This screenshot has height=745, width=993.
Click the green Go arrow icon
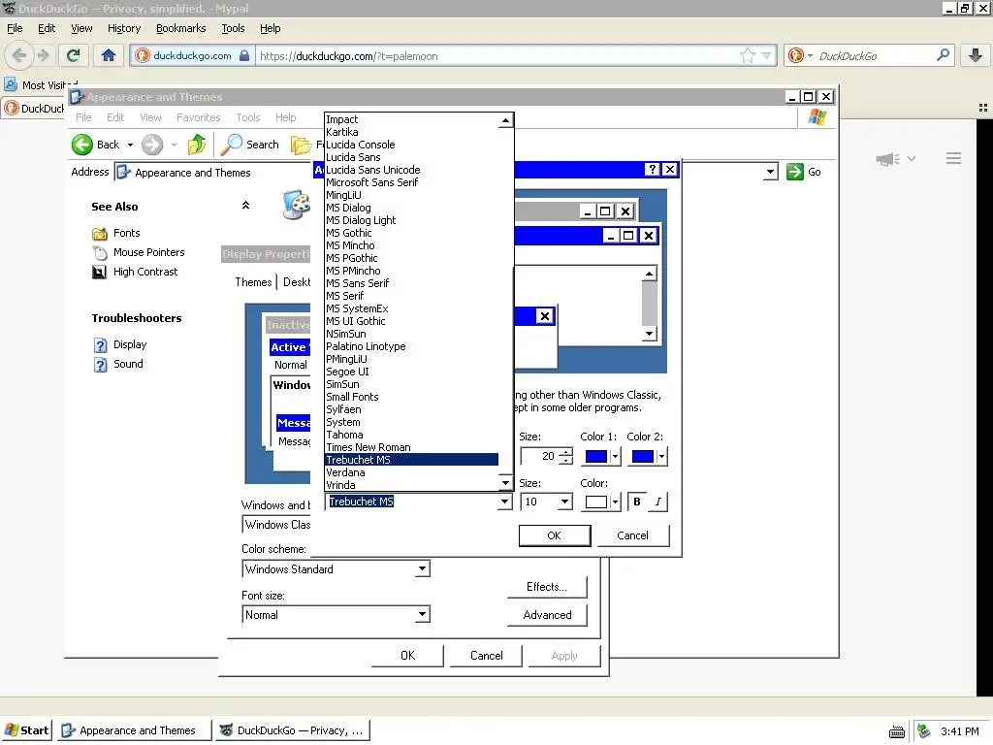tap(795, 172)
